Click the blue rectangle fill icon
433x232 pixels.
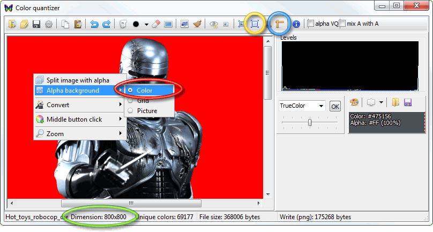coord(168,24)
